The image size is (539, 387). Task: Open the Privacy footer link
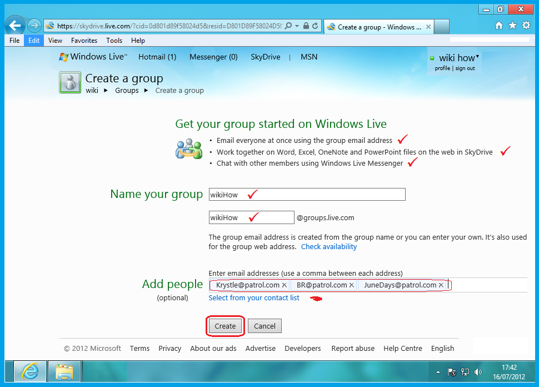170,349
